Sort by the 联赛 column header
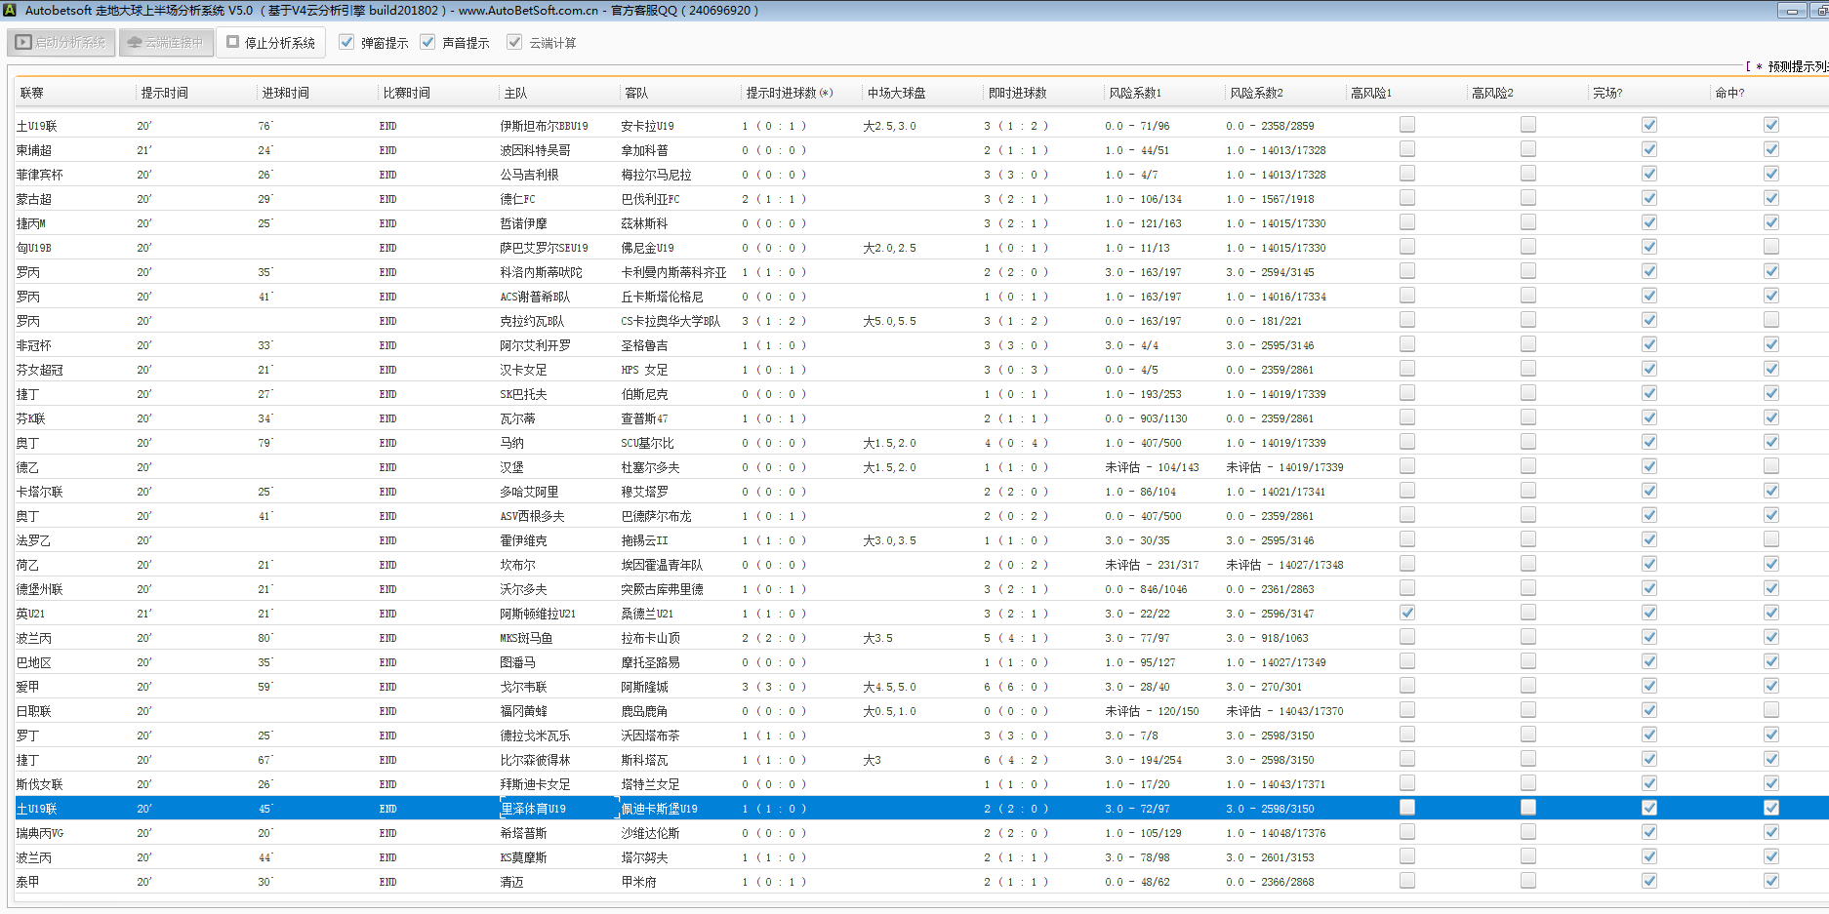Viewport: 1829px width, 914px height. tap(32, 94)
